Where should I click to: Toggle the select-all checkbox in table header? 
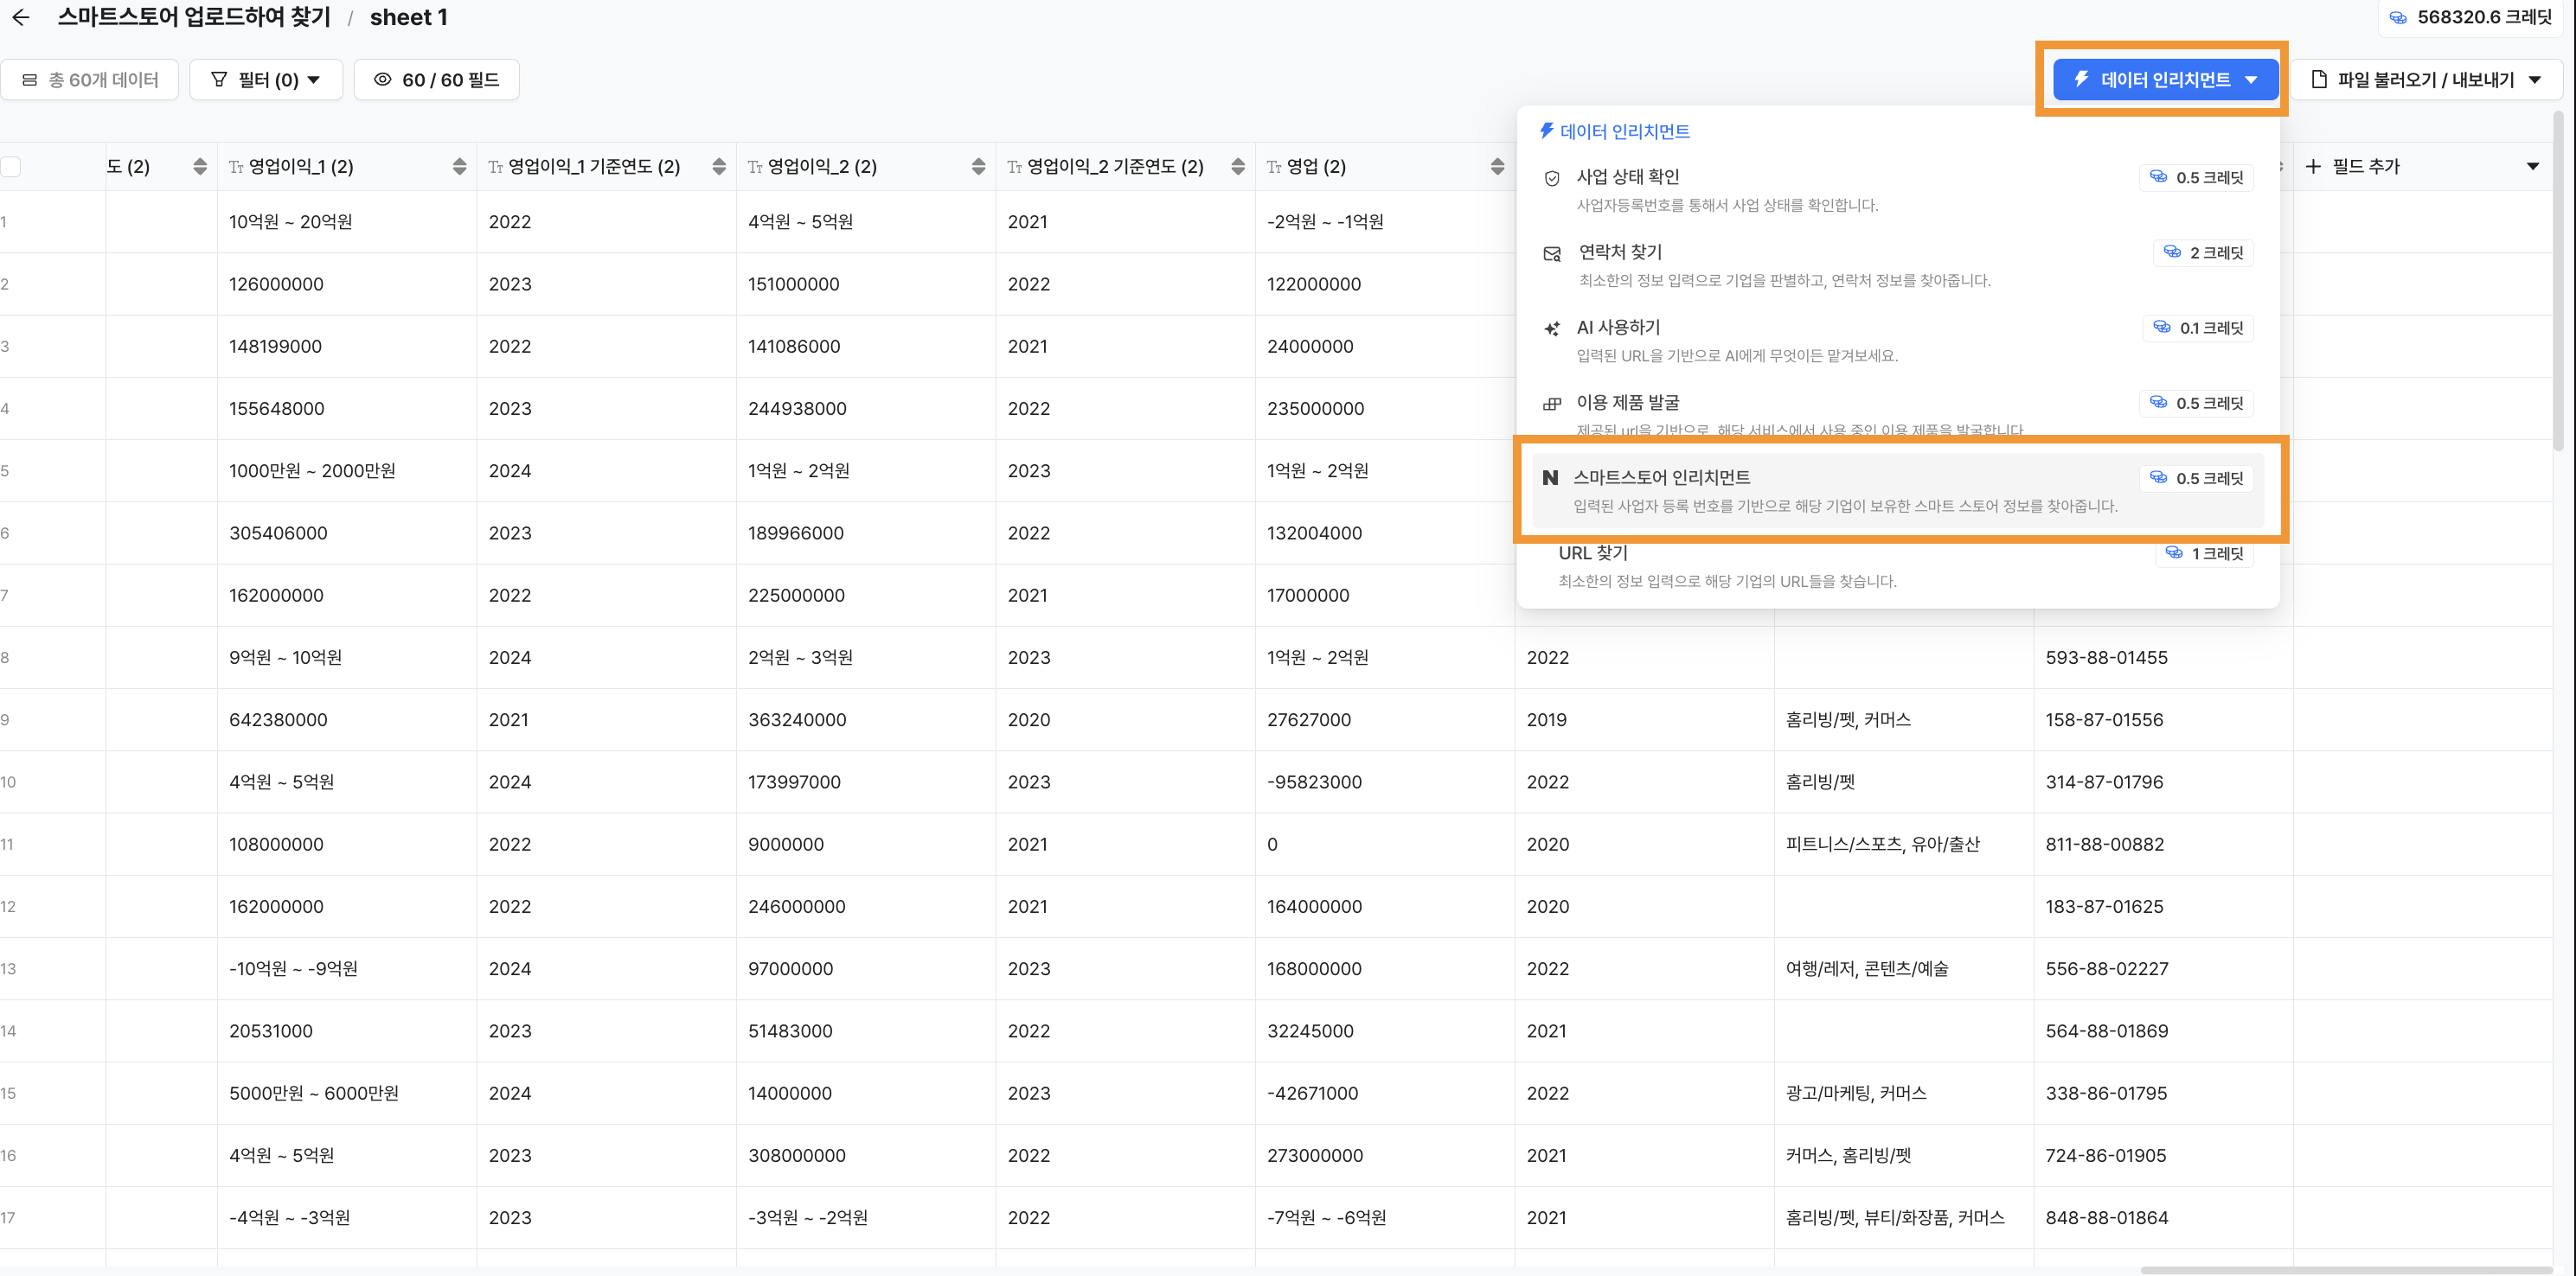(x=11, y=167)
